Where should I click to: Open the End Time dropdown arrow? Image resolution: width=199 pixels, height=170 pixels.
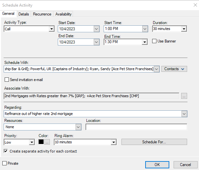point(145,42)
